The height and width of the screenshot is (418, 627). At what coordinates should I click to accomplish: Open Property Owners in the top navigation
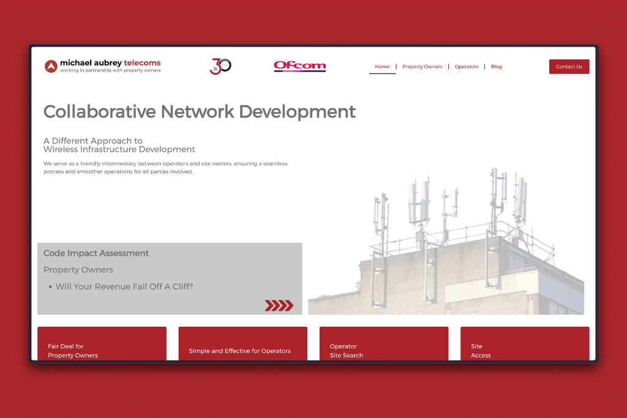422,67
